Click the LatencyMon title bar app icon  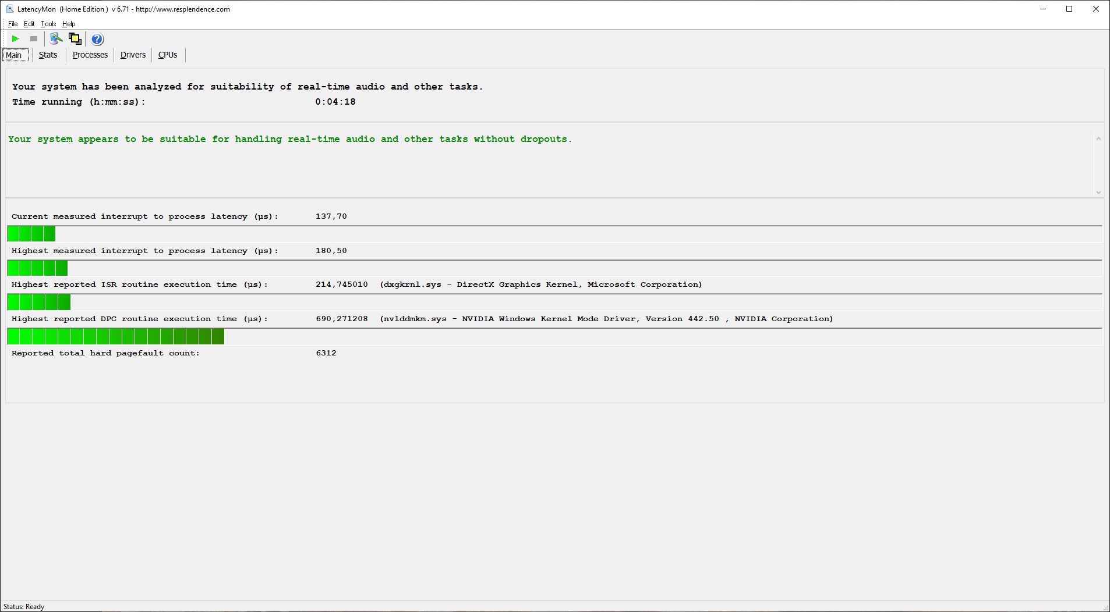pyautogui.click(x=9, y=9)
